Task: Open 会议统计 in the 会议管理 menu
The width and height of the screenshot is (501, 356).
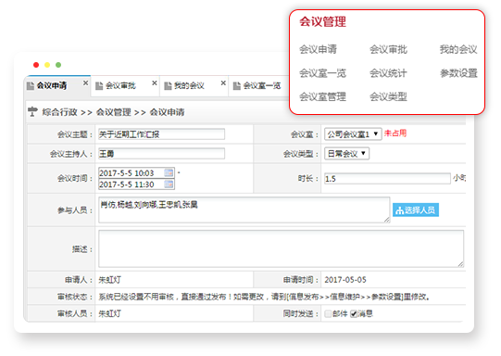Action: click(388, 73)
